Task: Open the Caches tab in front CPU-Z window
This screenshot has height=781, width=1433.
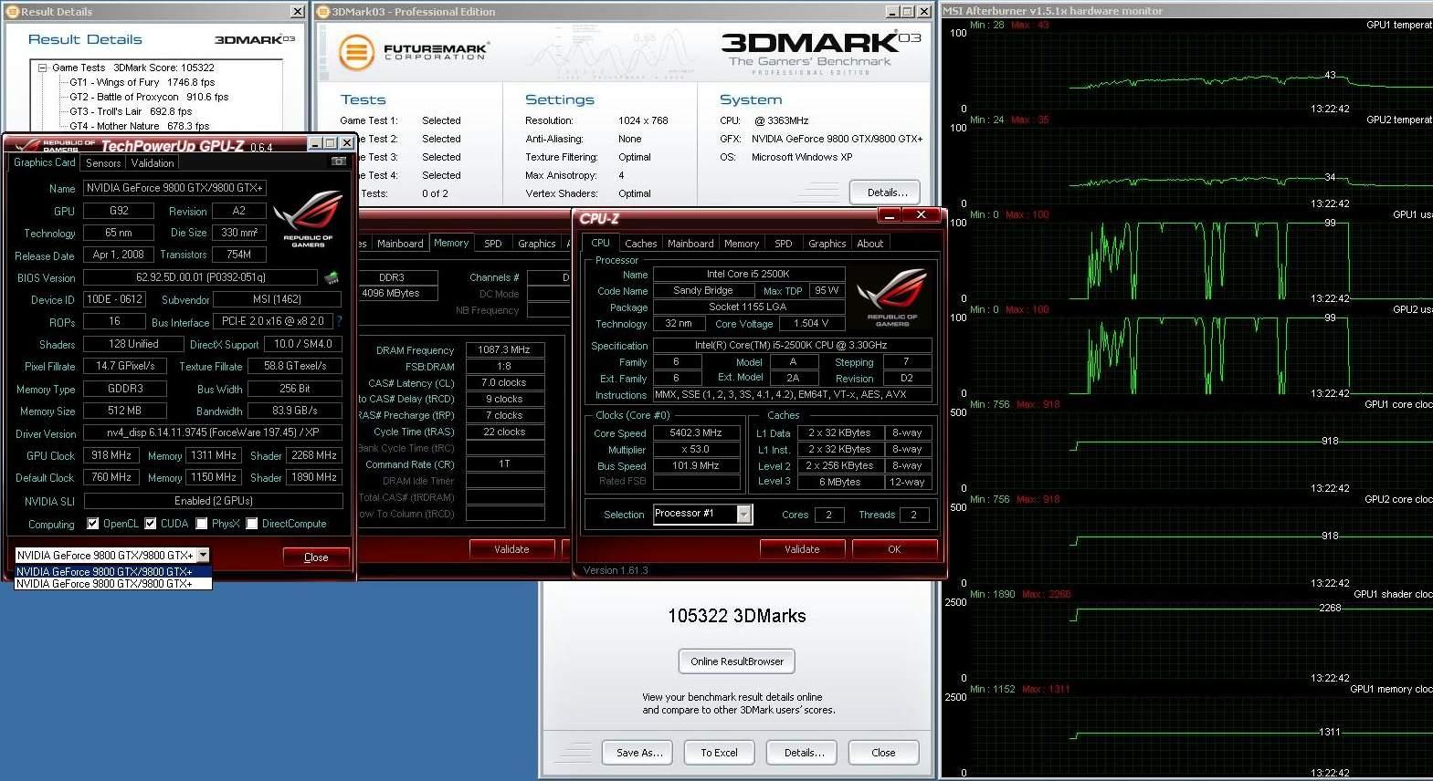Action: point(640,244)
